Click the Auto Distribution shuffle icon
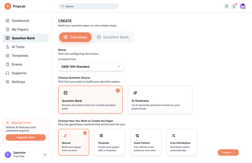Screen dimensions: 252x163 pyautogui.click(x=173, y=136)
